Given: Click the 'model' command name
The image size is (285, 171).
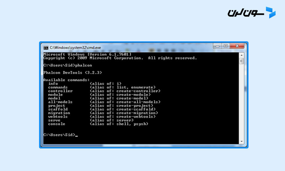Looking at the screenshot, I should 54,98.
